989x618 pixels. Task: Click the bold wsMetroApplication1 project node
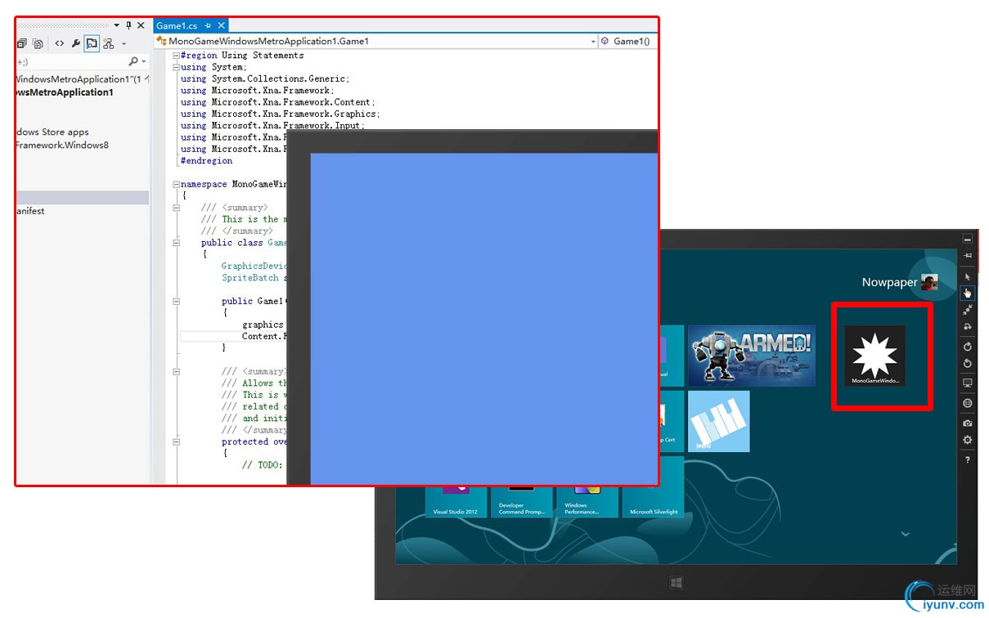coord(65,92)
